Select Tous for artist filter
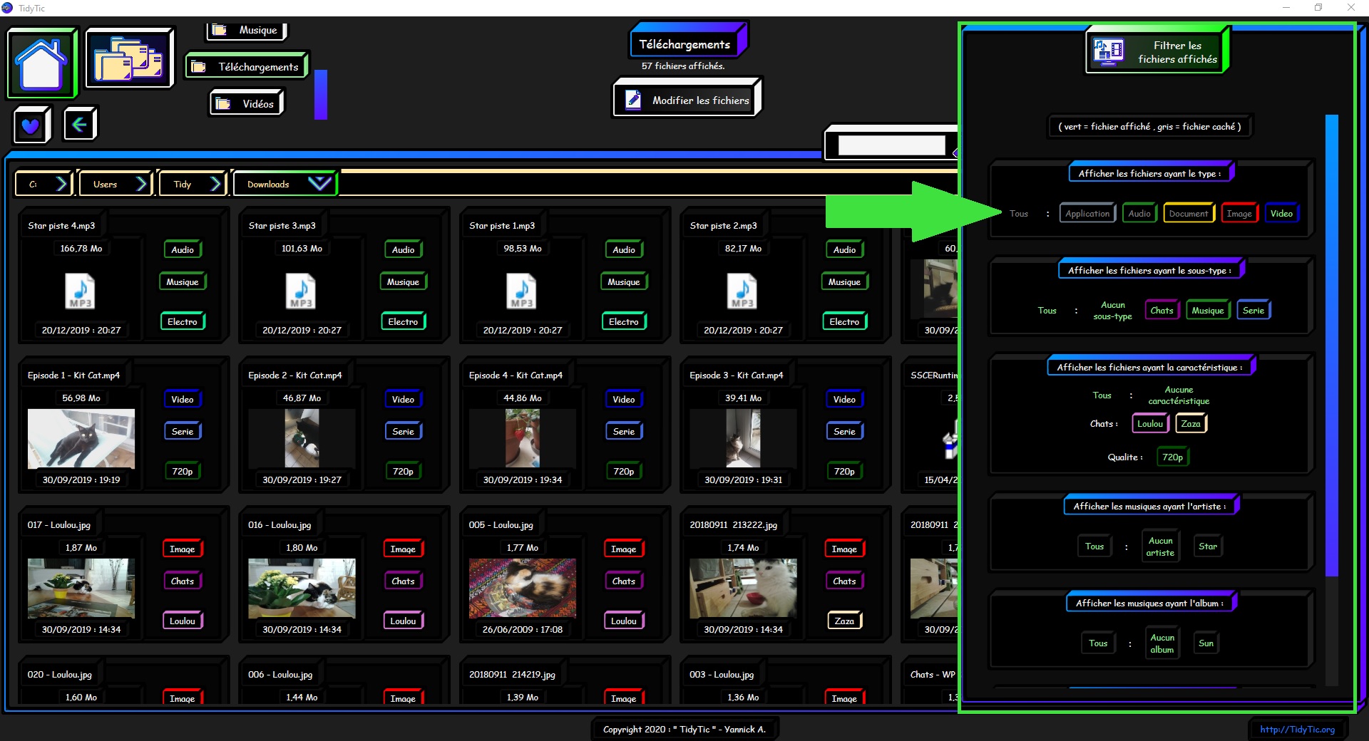Image resolution: width=1369 pixels, height=741 pixels. point(1094,546)
